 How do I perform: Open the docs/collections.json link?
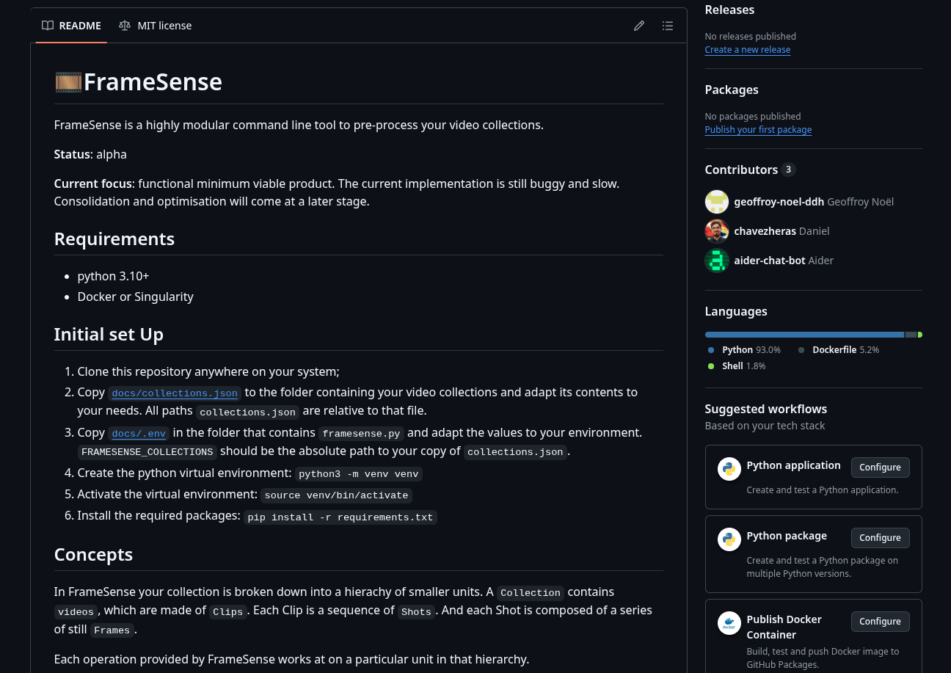[x=175, y=393]
